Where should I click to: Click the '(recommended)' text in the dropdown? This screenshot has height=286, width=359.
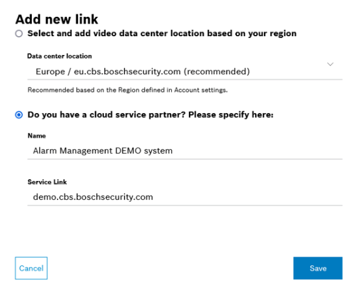(216, 72)
